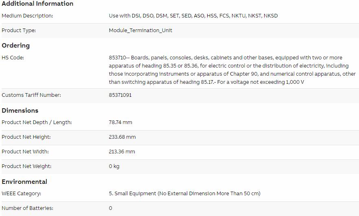Image resolution: width=359 pixels, height=216 pixels.
Task: Click the Product Net Weight row
Action: [180, 166]
